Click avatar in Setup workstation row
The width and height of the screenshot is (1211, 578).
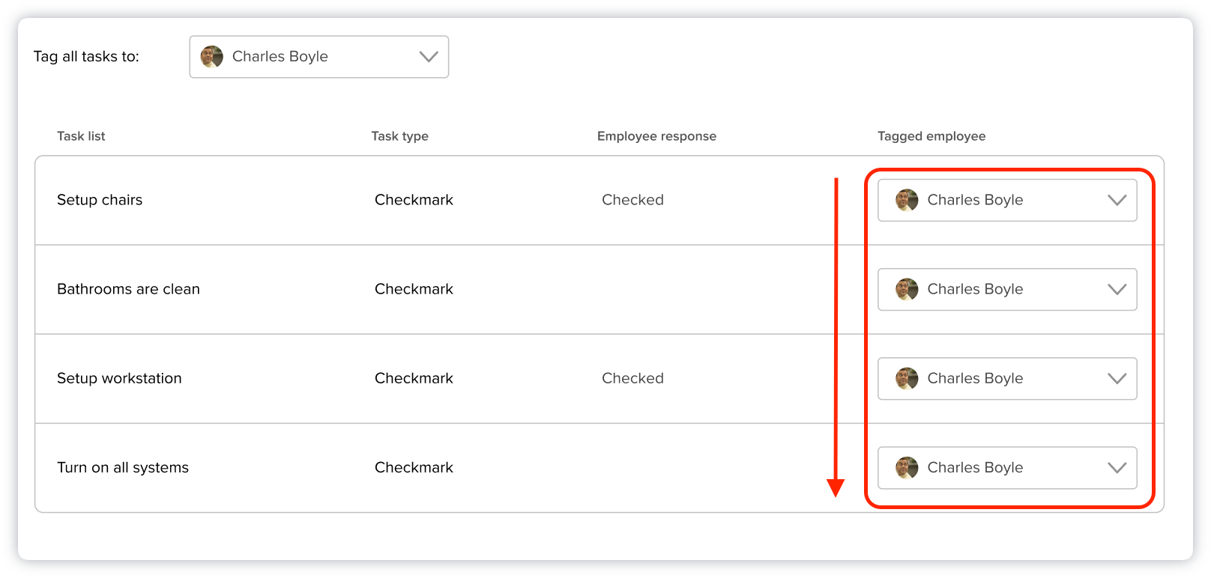coord(907,378)
